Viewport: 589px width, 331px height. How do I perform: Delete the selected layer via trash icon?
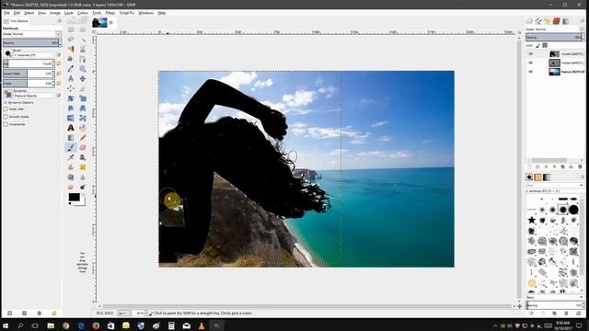click(x=580, y=166)
